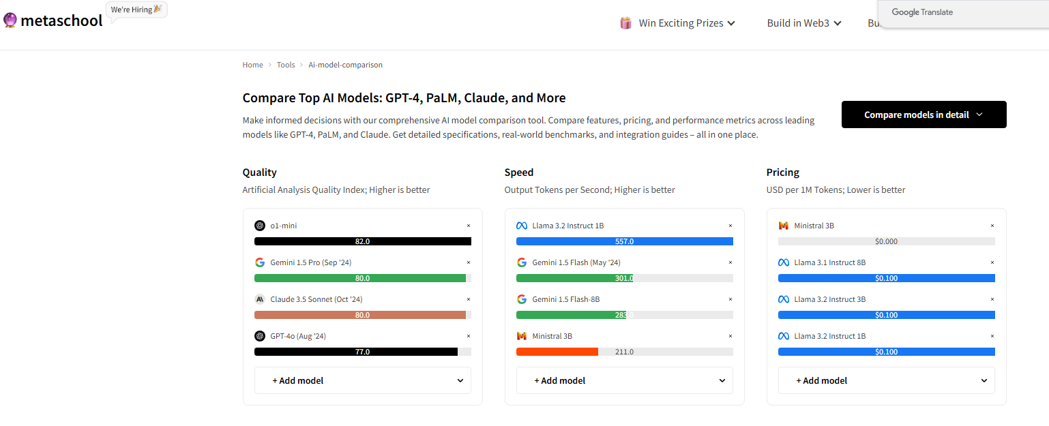Remove Gemini 1.5 Flash (May '24) from Speed
Viewport: 1049px width, 426px height.
point(730,262)
